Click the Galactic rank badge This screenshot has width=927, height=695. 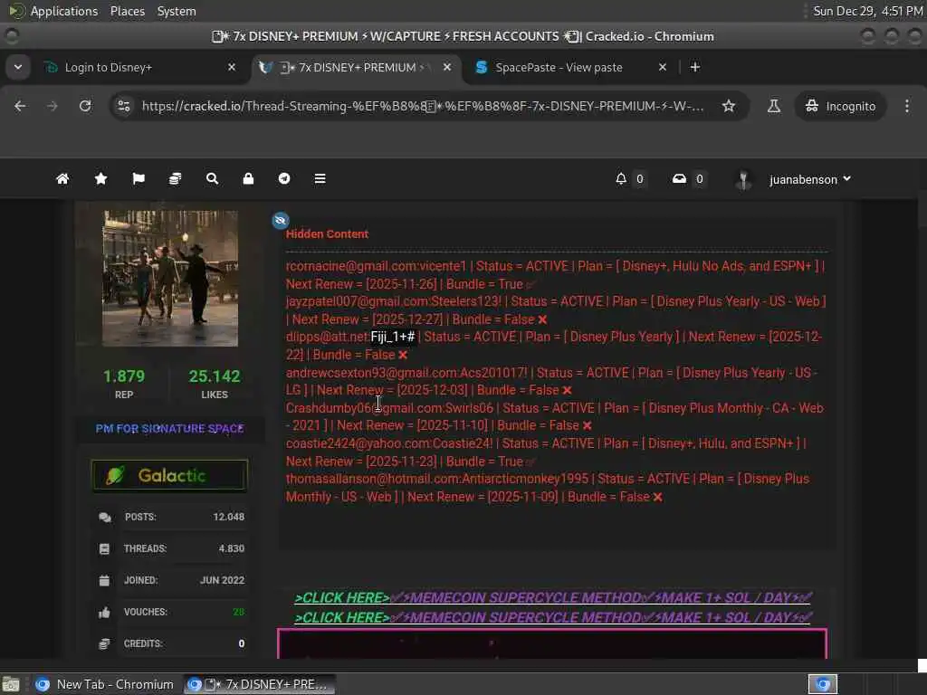tap(169, 475)
